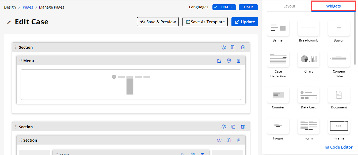Select the Banner widget icon

(x=278, y=28)
